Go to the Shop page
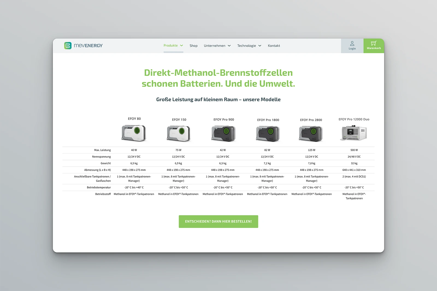The width and height of the screenshot is (437, 291). pyautogui.click(x=193, y=46)
